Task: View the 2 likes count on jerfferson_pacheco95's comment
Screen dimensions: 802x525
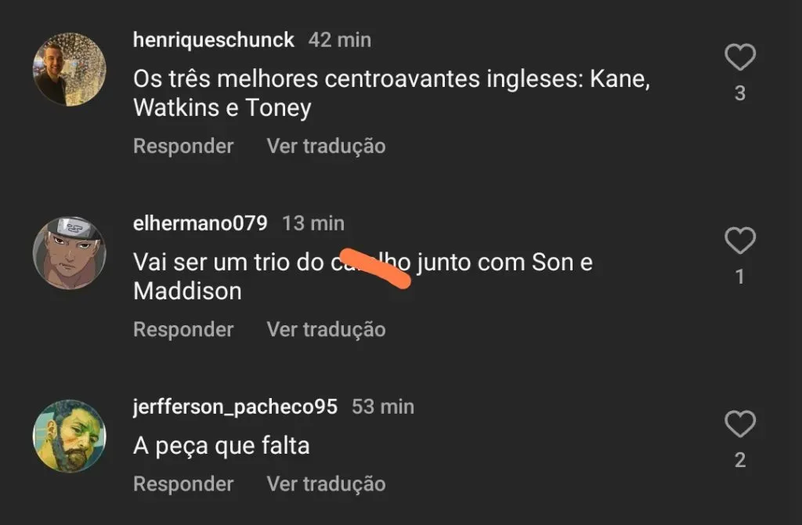Action: click(739, 461)
